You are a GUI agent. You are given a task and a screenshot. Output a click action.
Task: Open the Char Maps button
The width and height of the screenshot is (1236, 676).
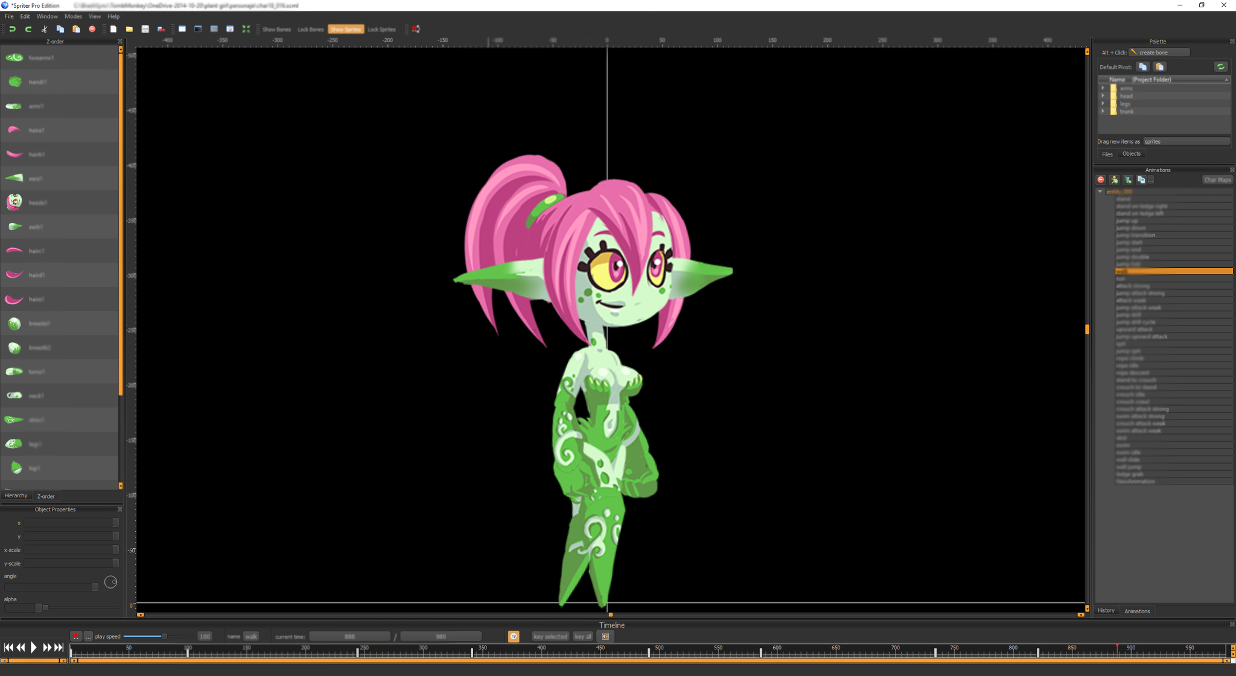pos(1217,180)
